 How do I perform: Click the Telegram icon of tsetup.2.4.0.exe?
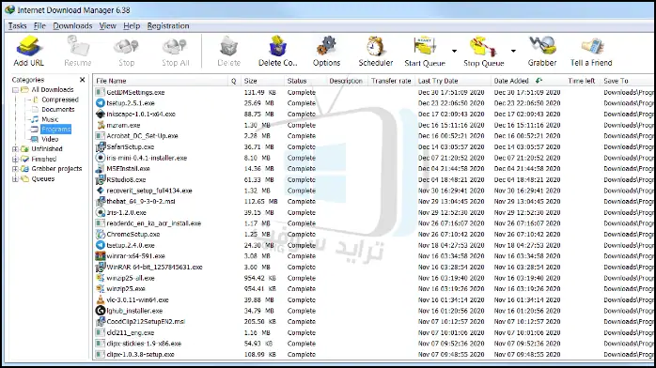point(100,245)
